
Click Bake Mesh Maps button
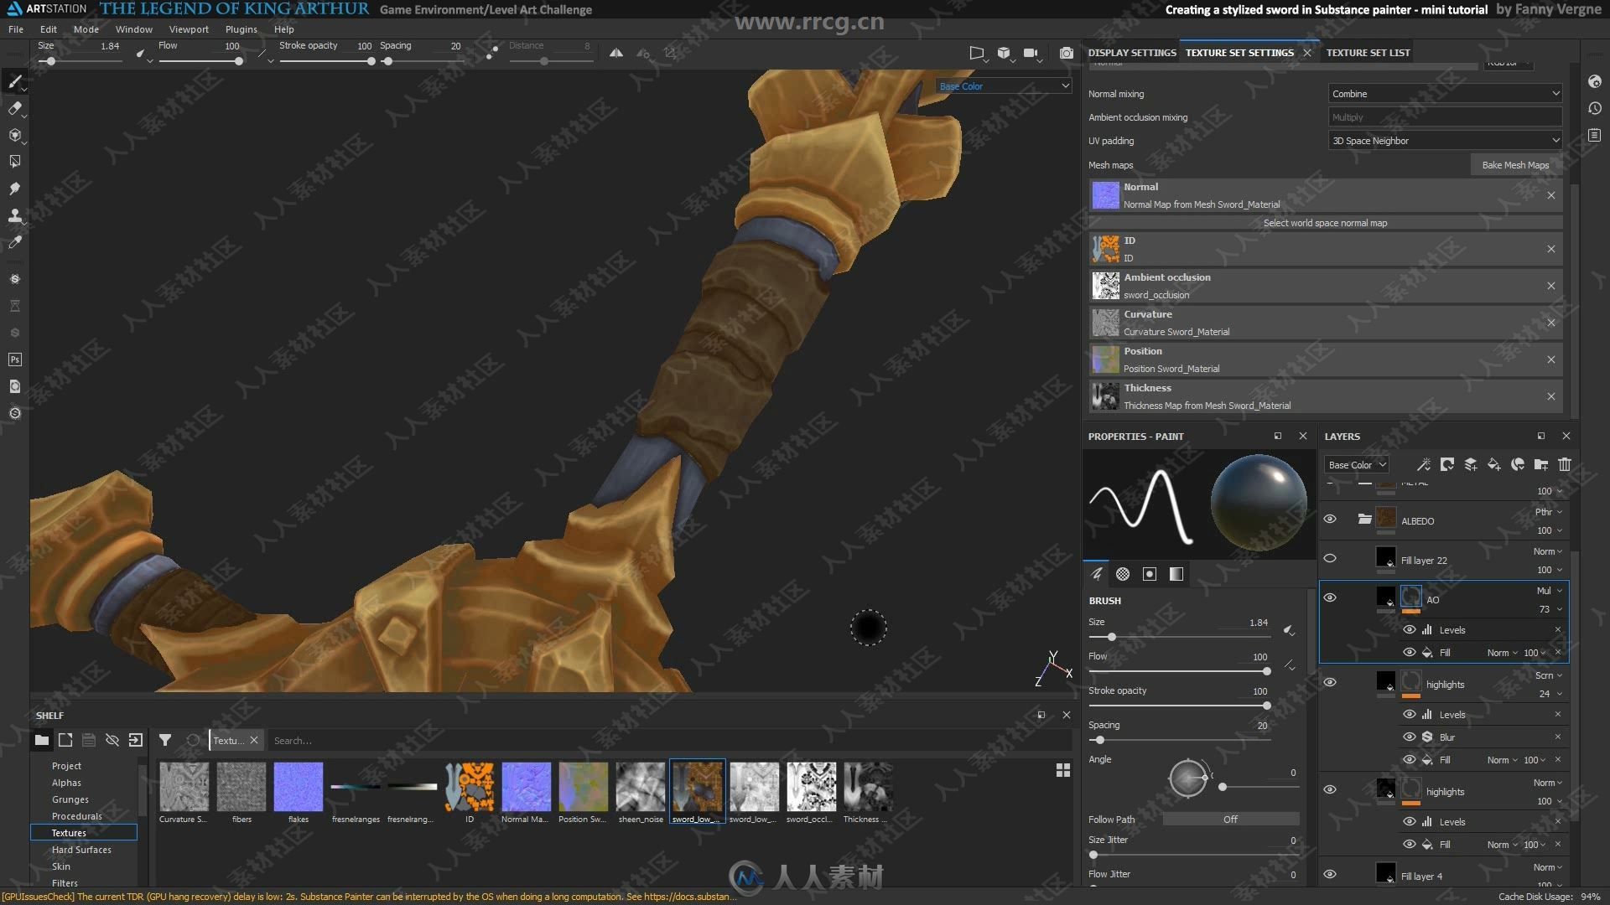click(x=1515, y=165)
